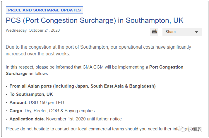209x138 pixels.
Task: Select the "From all Asian ports" bullet
Action: (83, 86)
